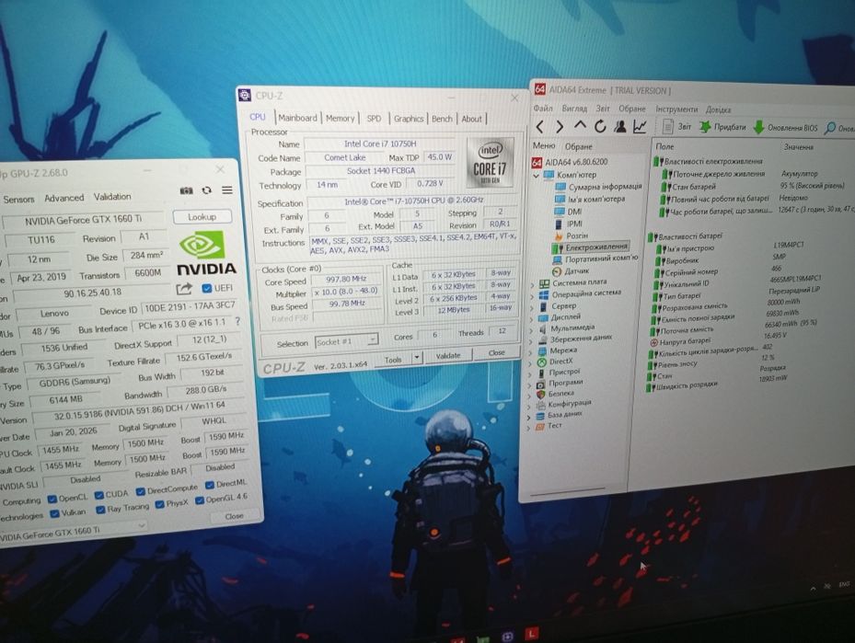Open the Інструменти menu in AIDA64
Screen dimensions: 855x643
click(676, 109)
